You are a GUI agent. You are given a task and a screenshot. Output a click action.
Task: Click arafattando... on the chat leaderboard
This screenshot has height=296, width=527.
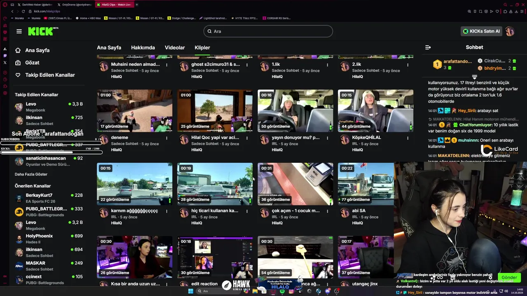tap(457, 61)
